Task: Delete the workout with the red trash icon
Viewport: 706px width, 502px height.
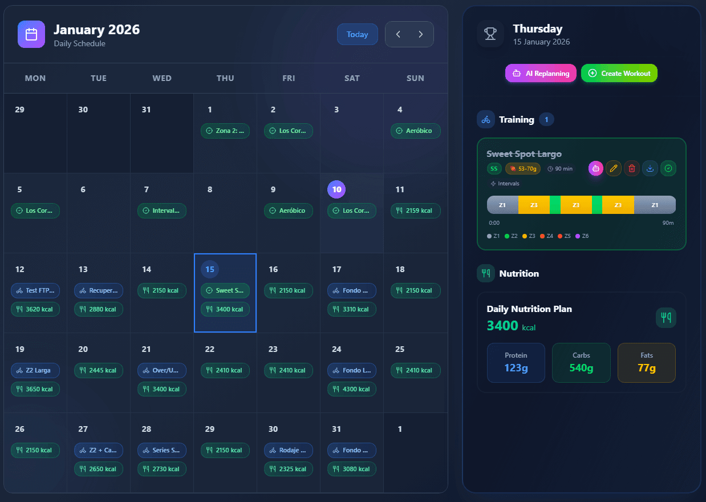Action: coord(632,168)
